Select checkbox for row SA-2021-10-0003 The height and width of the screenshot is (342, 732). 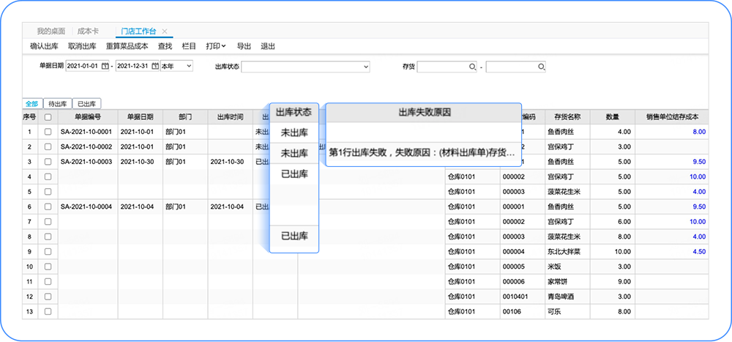pos(48,161)
